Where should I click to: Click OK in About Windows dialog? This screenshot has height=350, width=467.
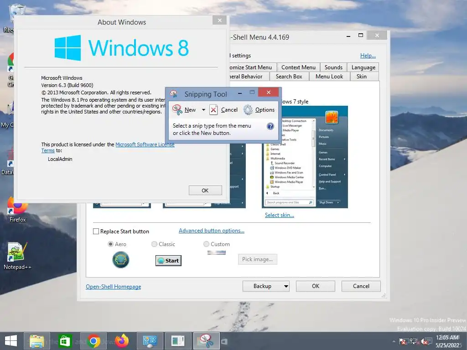point(205,190)
